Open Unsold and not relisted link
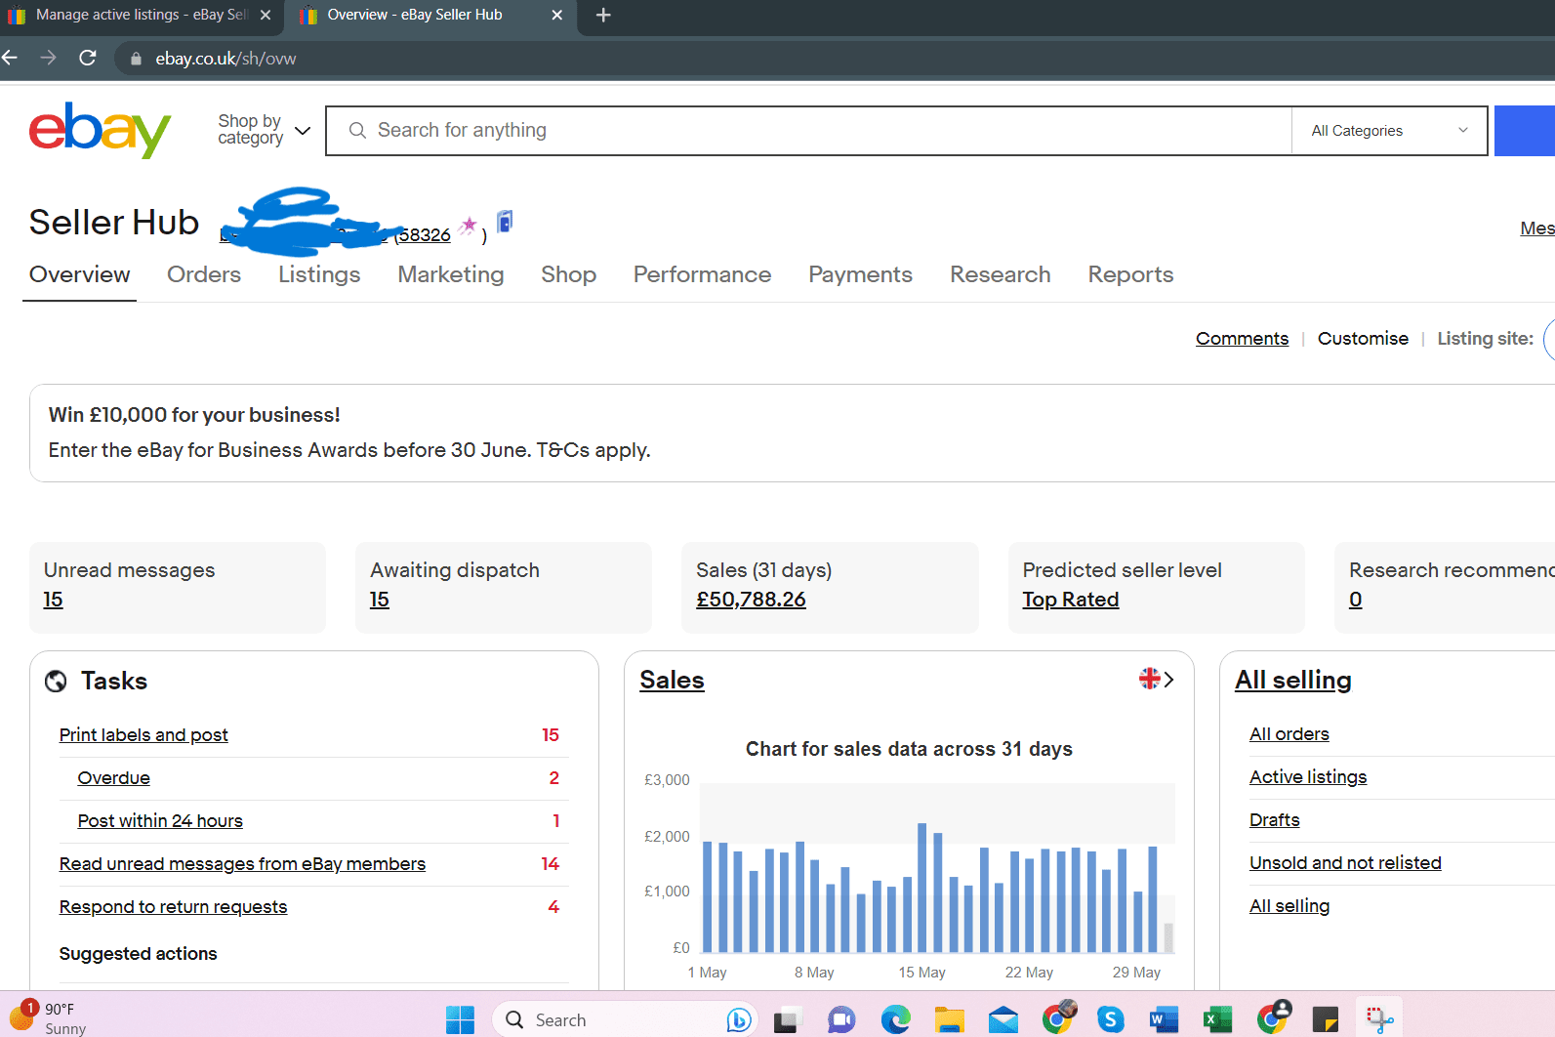Image resolution: width=1555 pixels, height=1037 pixels. point(1345,862)
